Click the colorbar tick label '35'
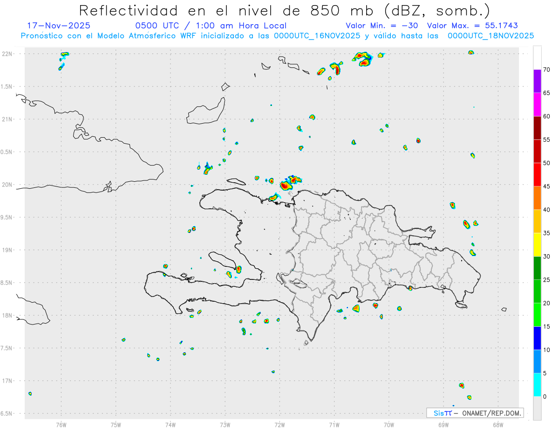 (x=547, y=233)
